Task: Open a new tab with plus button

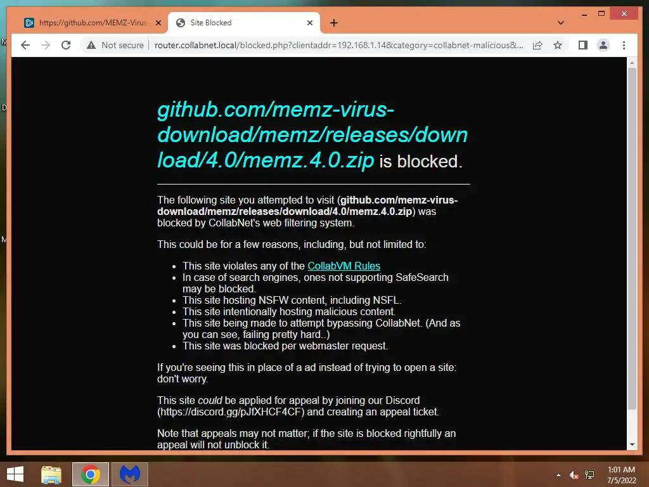Action: 333,23
